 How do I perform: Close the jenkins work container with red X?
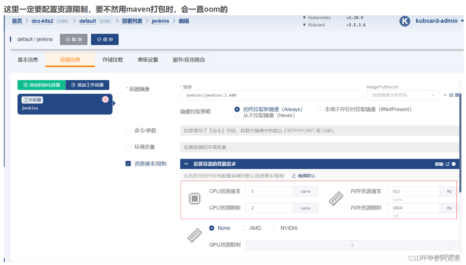click(105, 100)
